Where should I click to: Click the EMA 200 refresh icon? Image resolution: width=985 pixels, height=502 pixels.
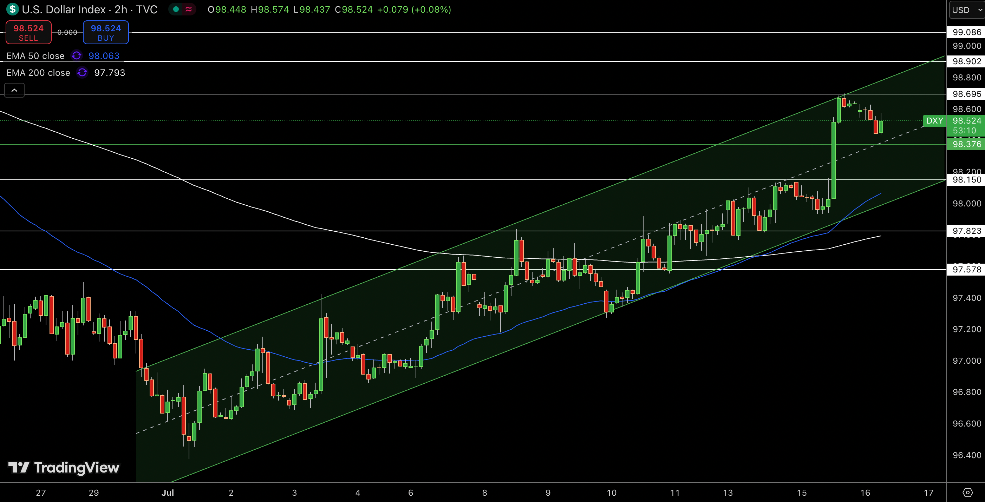tap(82, 73)
